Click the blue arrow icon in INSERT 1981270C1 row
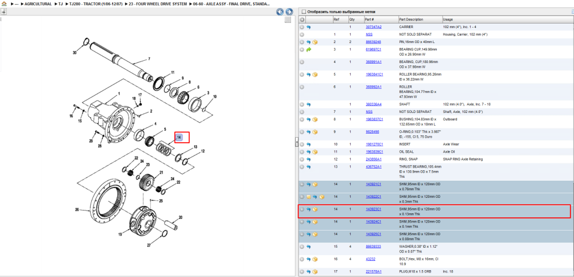Screen dimensions: 574x277 click(309, 144)
